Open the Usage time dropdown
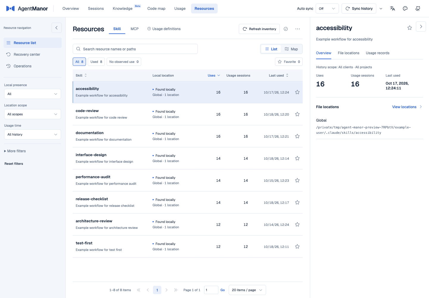The width and height of the screenshot is (429, 298). [32, 134]
